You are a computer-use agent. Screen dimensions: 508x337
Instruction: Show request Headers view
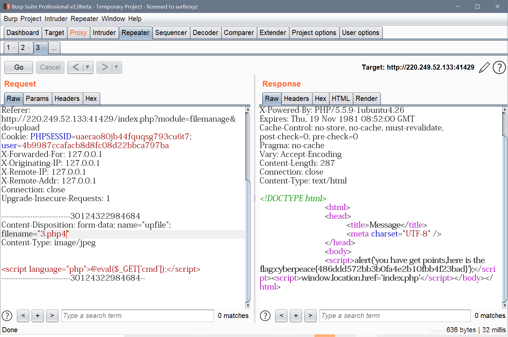point(67,99)
